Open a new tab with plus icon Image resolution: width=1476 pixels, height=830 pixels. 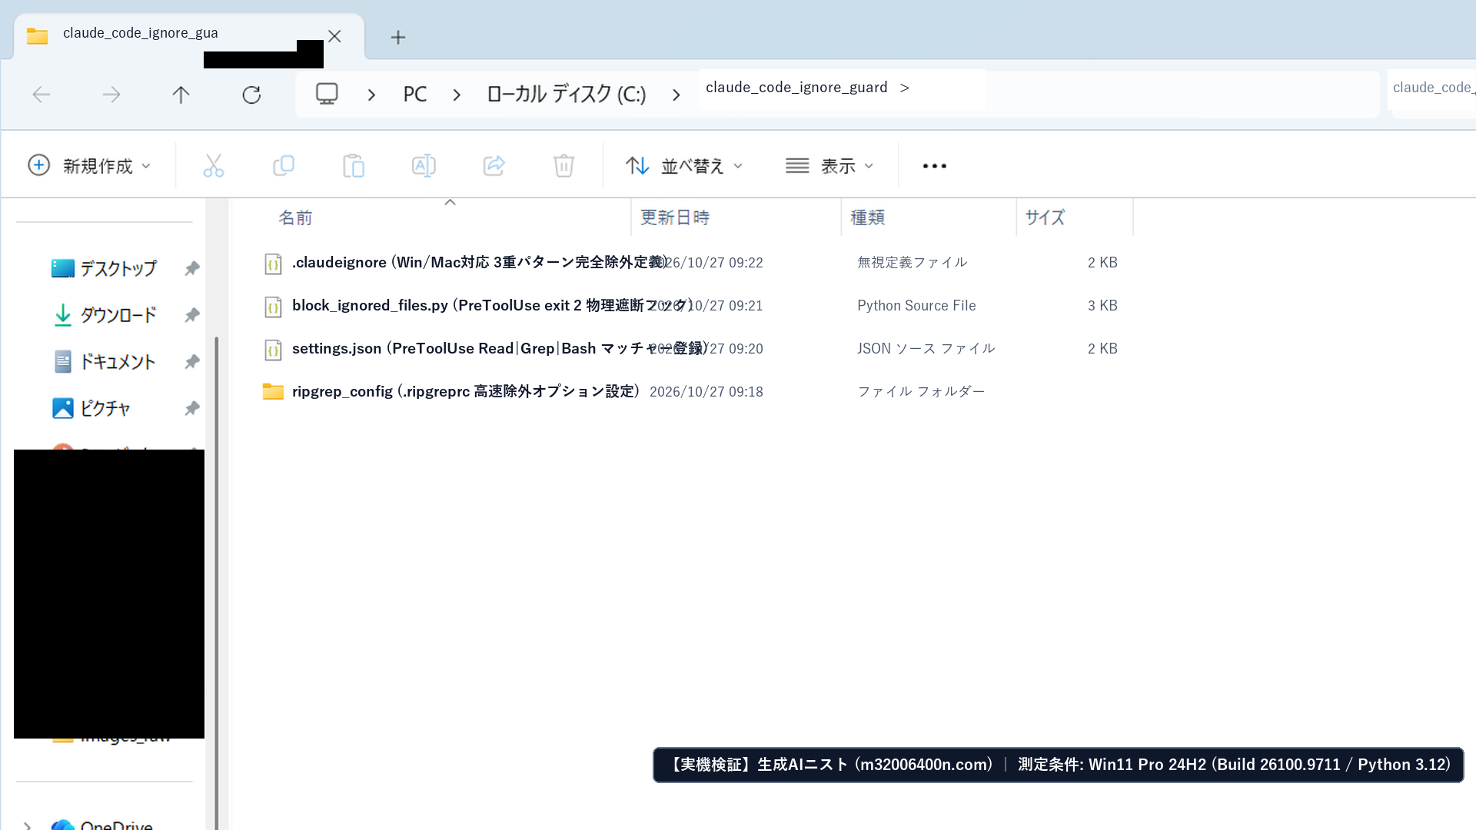[x=398, y=37]
